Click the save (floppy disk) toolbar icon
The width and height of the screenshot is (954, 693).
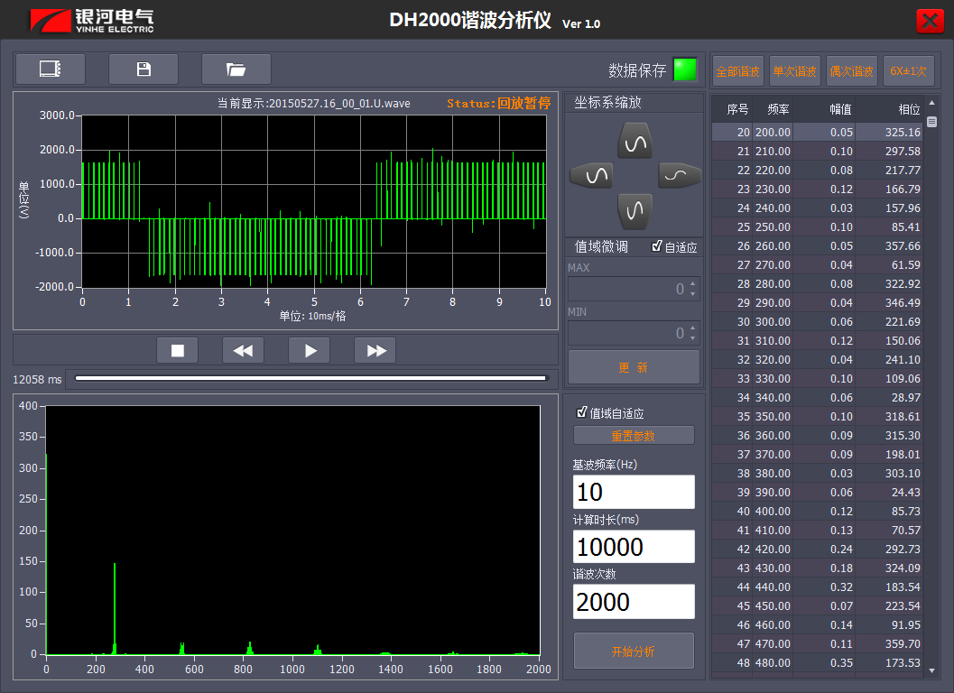point(144,69)
